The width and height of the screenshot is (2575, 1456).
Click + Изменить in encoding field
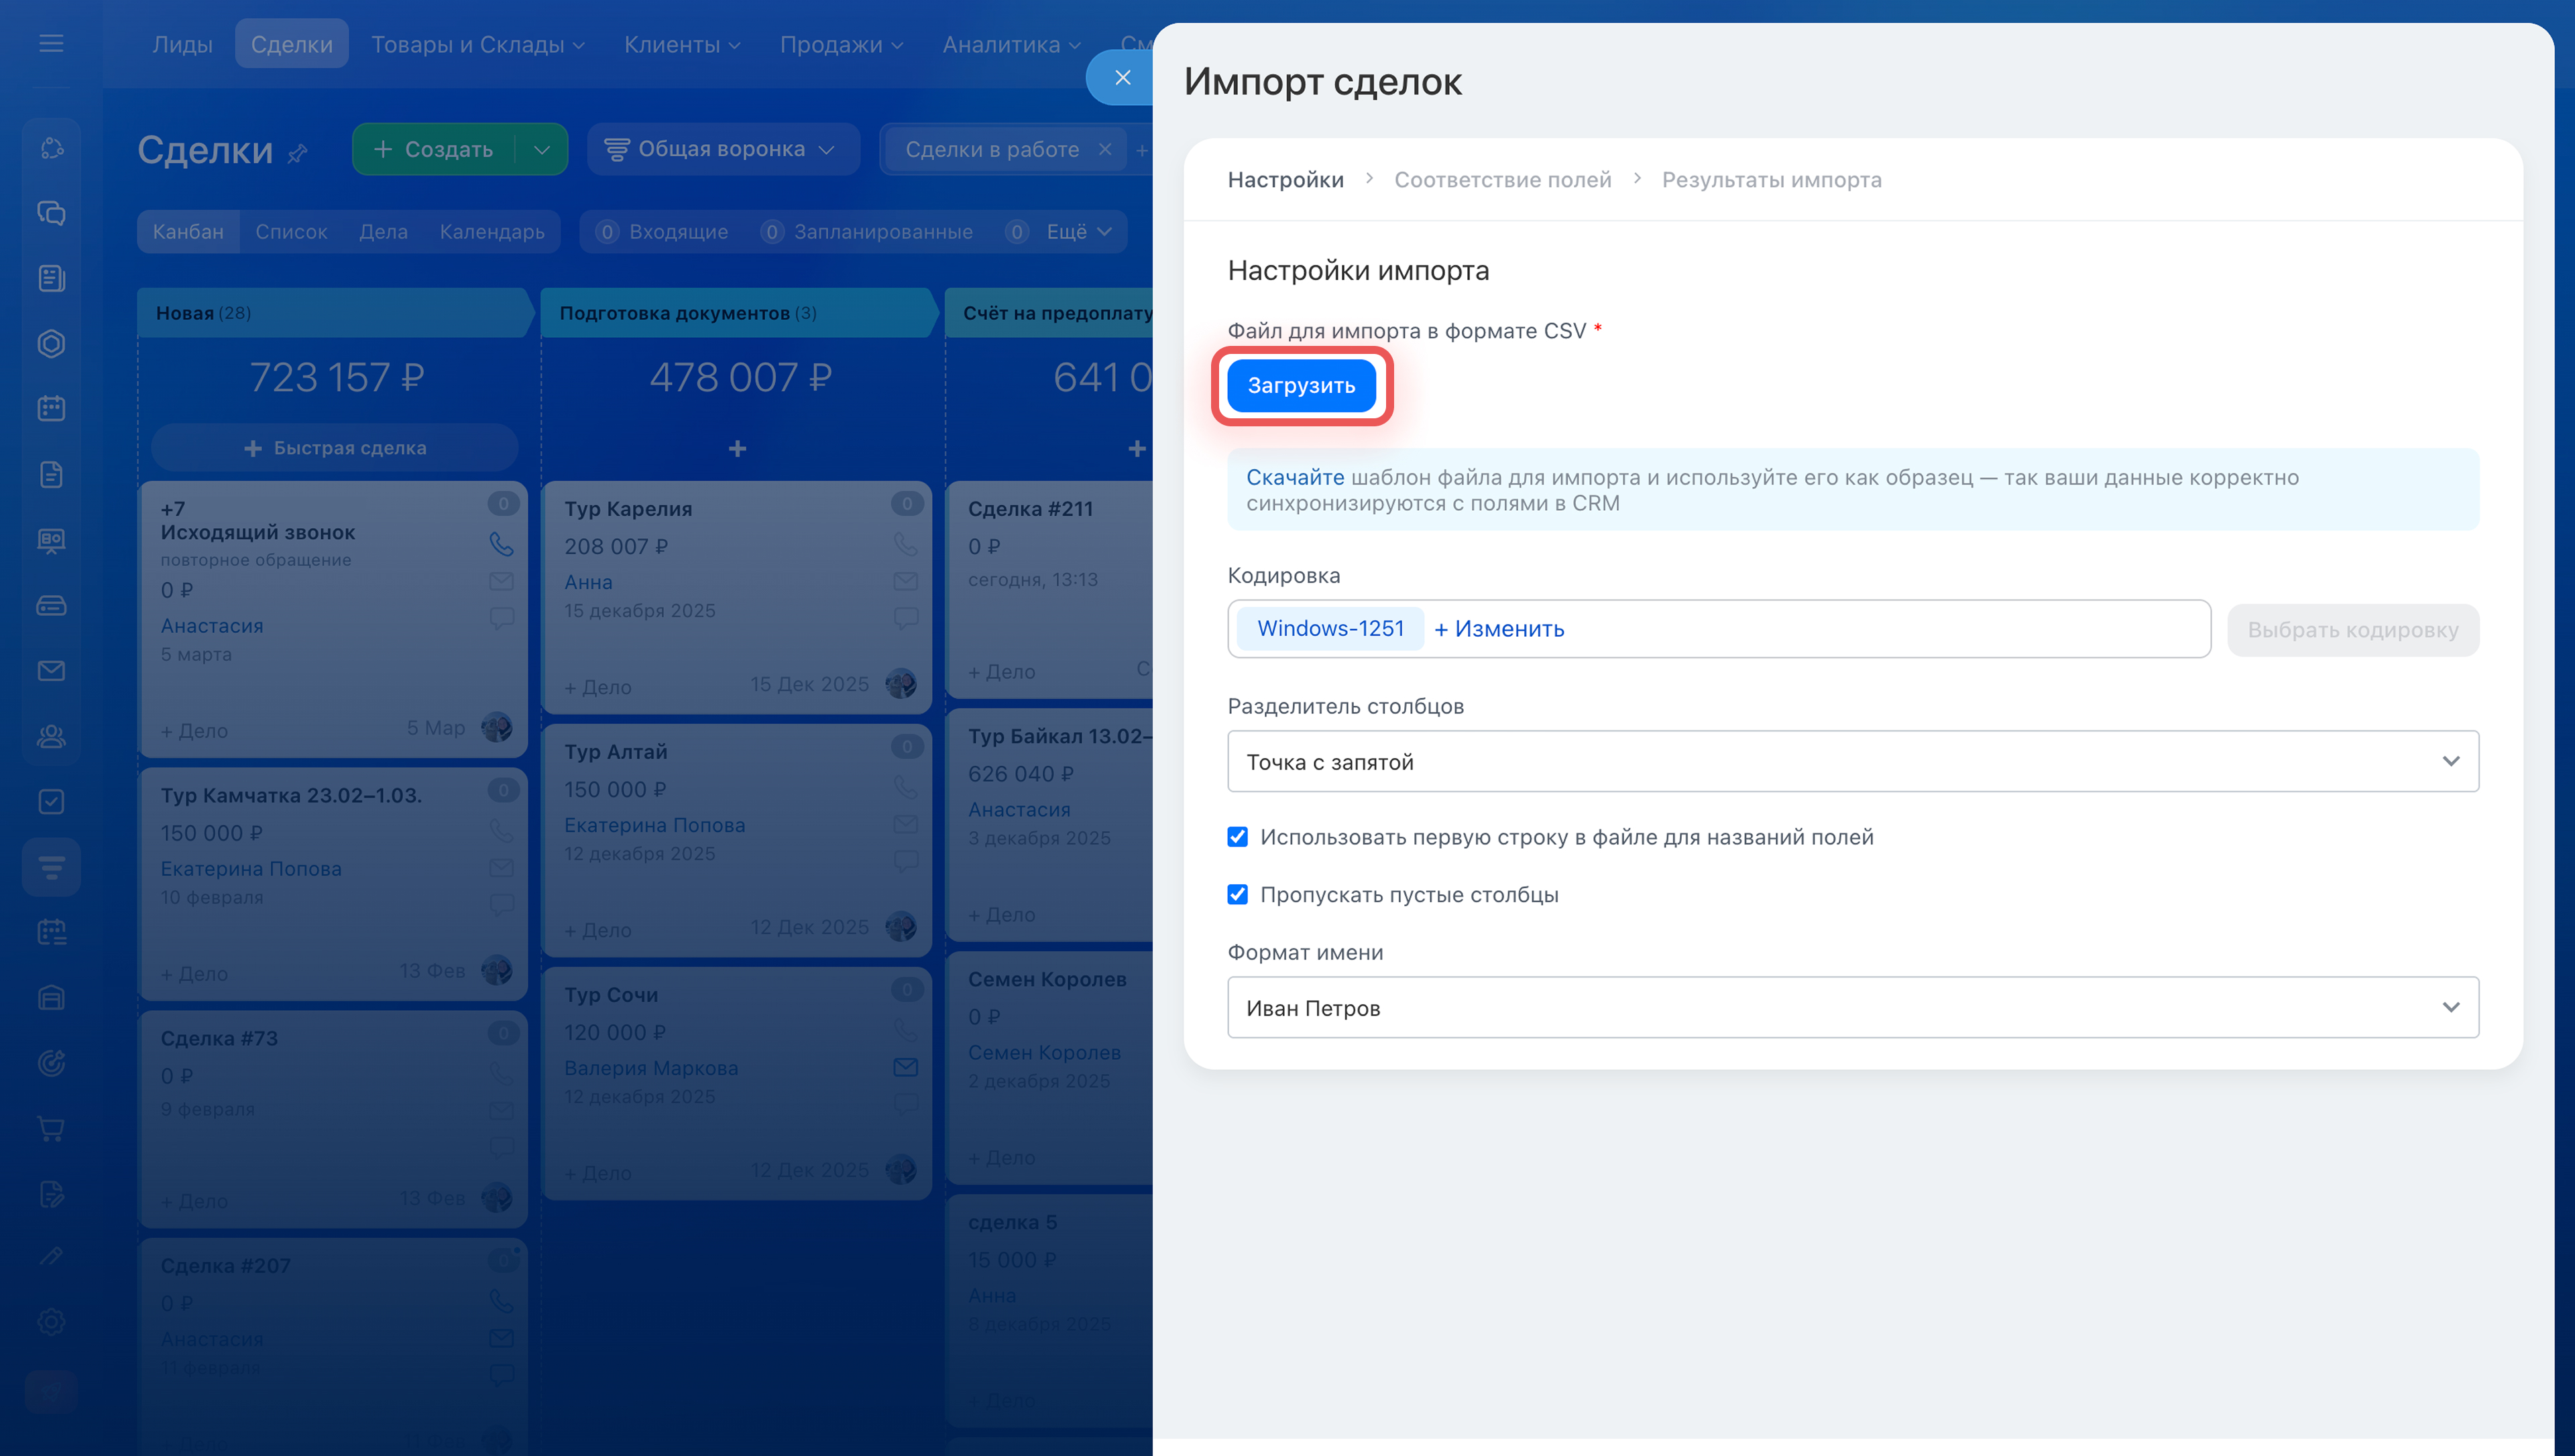1499,629
